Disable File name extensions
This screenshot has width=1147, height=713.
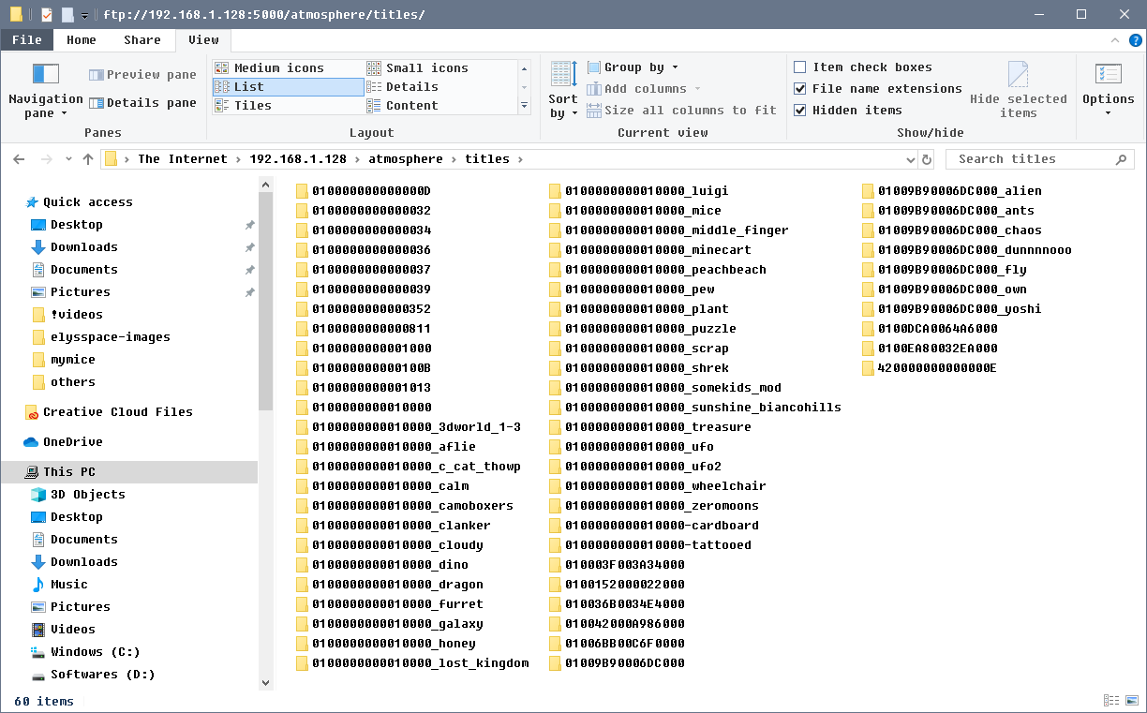(x=800, y=88)
